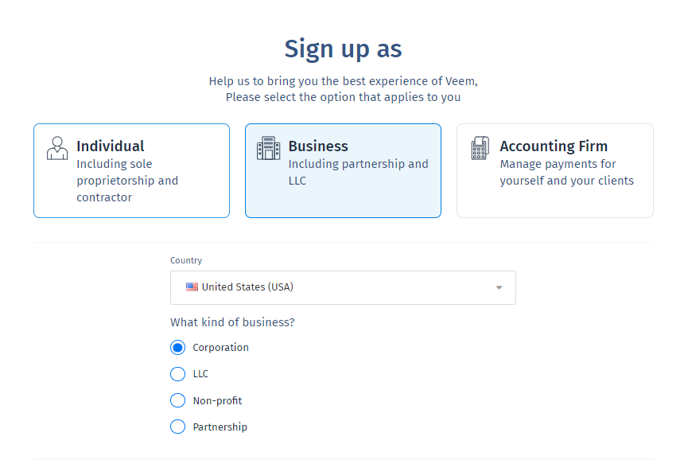Choose LLC as business kind
The image size is (688, 460).
[177, 373]
